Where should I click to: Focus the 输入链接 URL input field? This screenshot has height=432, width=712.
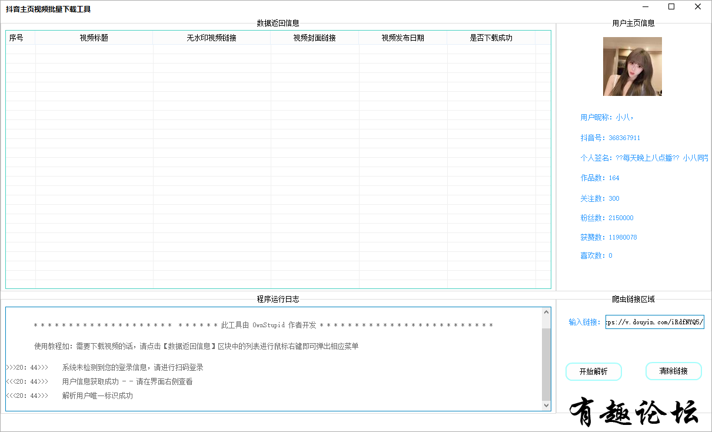(x=654, y=322)
